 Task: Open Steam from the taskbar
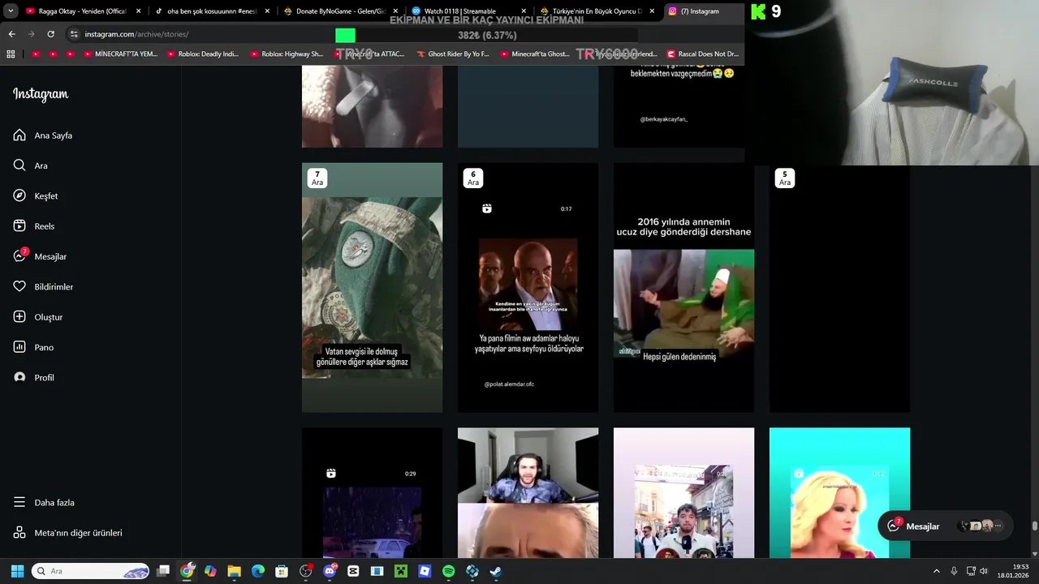point(496,571)
